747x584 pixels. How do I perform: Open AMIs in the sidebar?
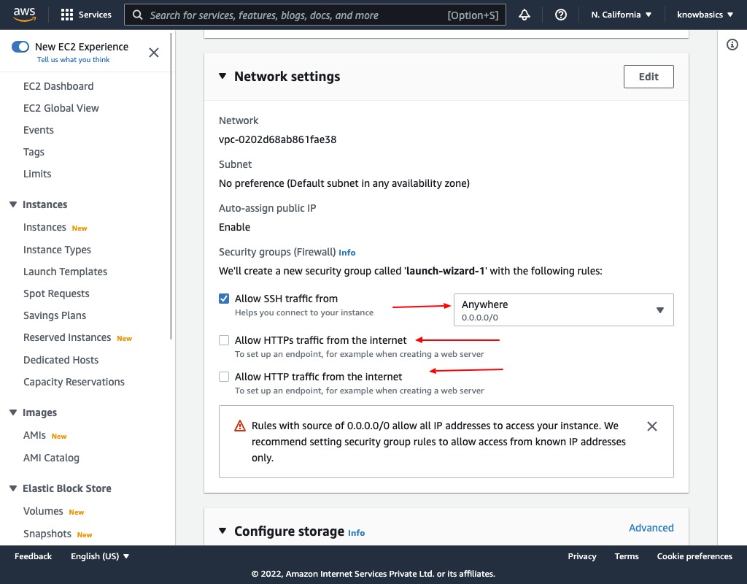click(x=34, y=435)
